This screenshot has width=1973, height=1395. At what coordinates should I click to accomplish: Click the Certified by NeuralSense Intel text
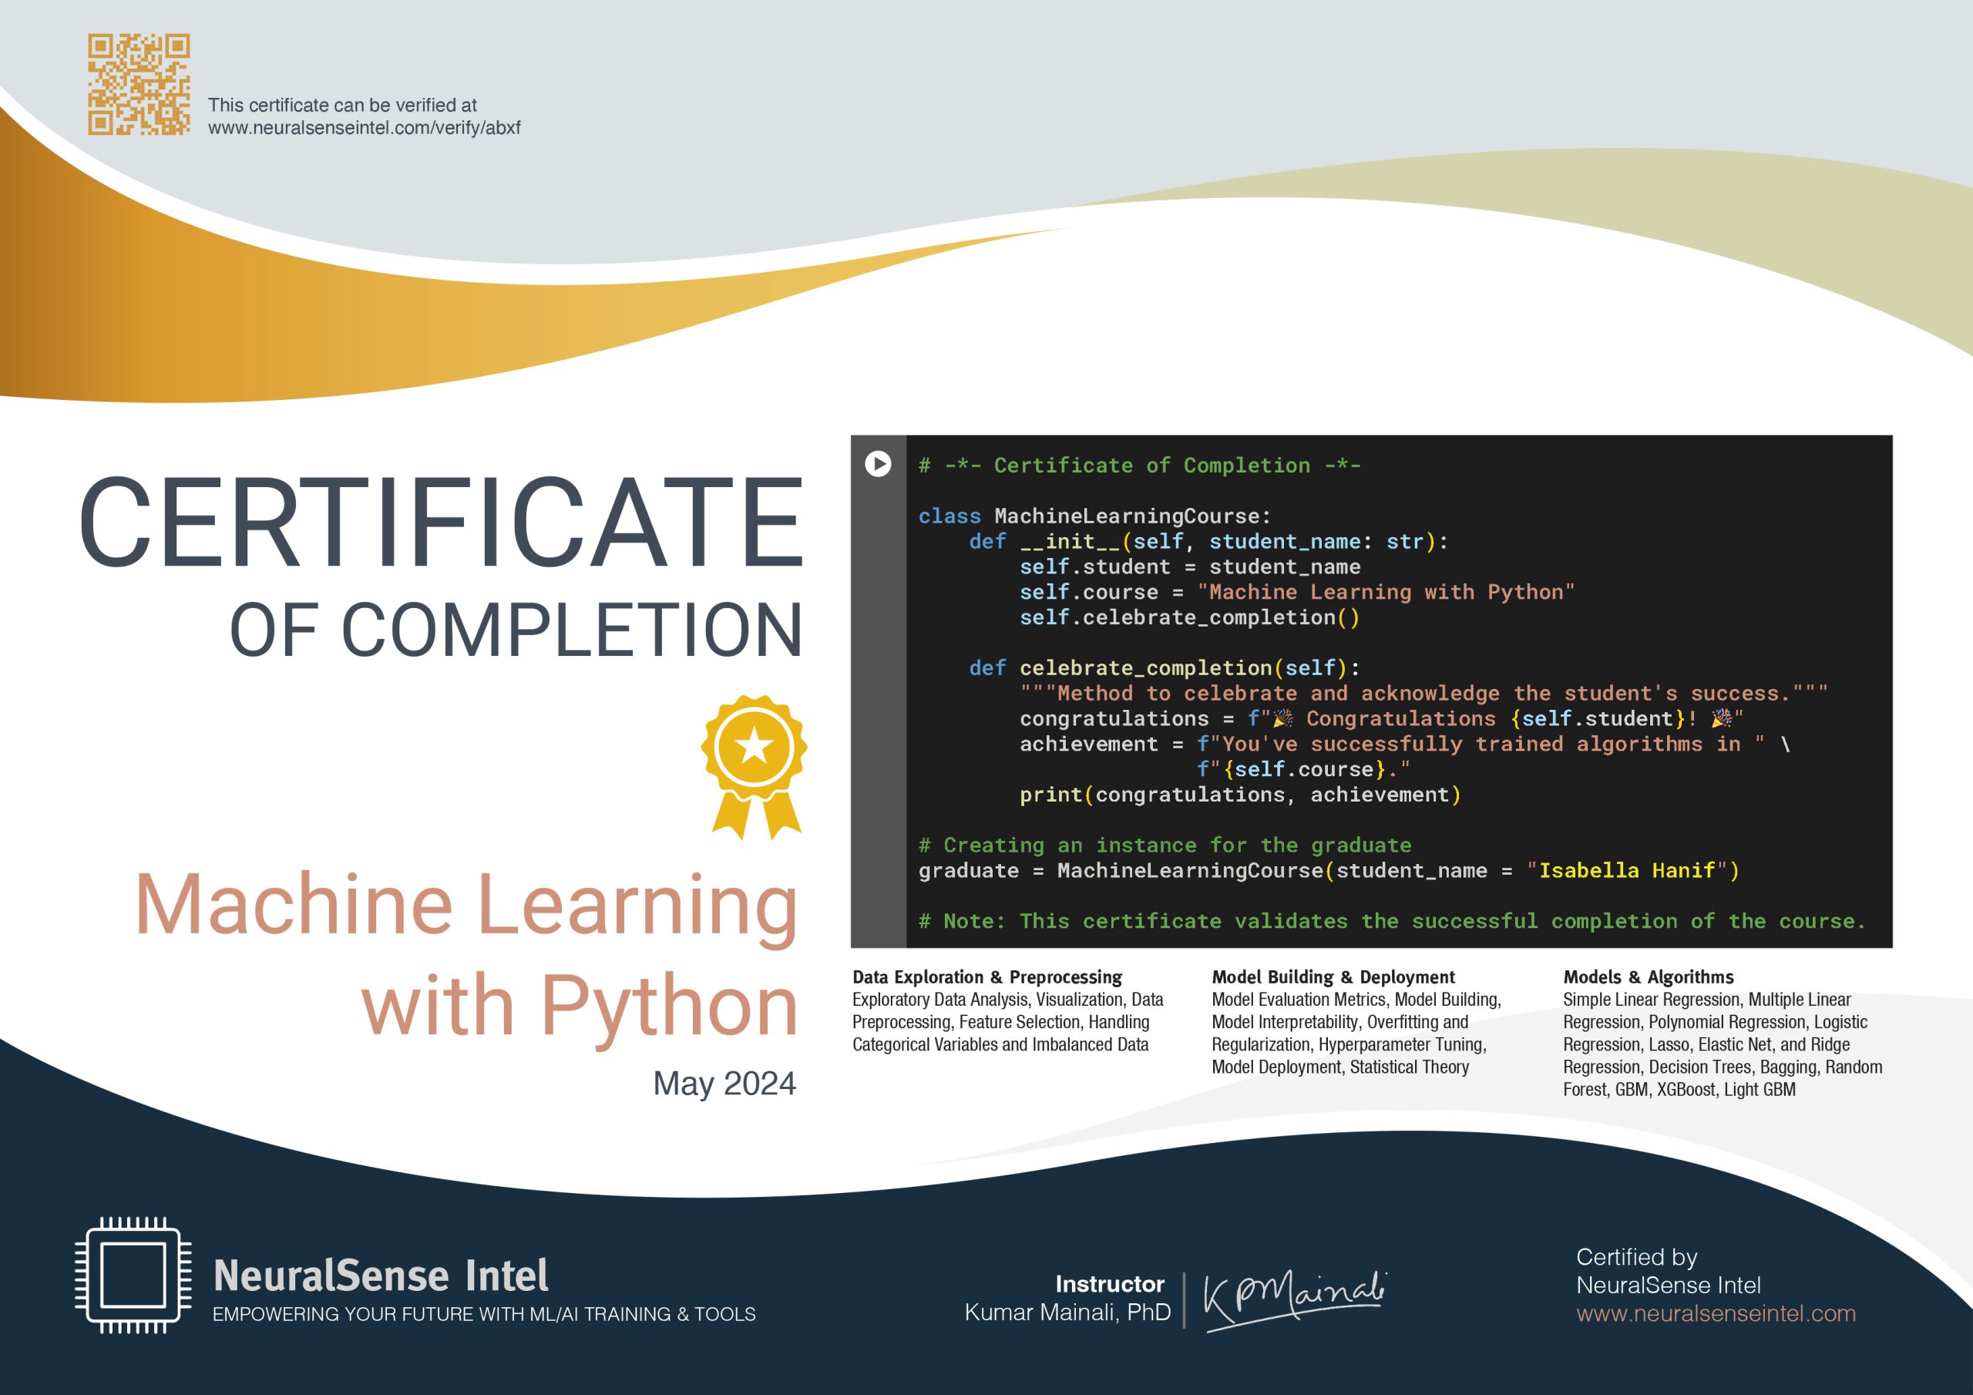pyautogui.click(x=1667, y=1271)
